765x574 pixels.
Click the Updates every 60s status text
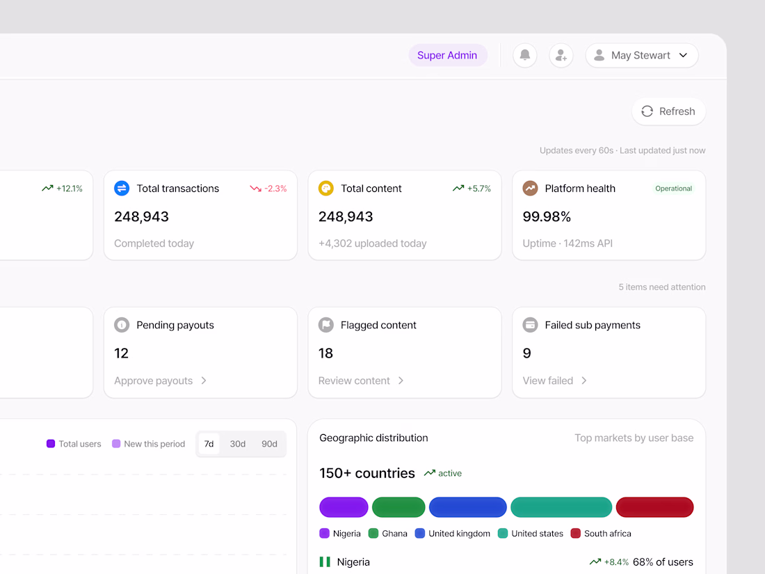pos(622,150)
